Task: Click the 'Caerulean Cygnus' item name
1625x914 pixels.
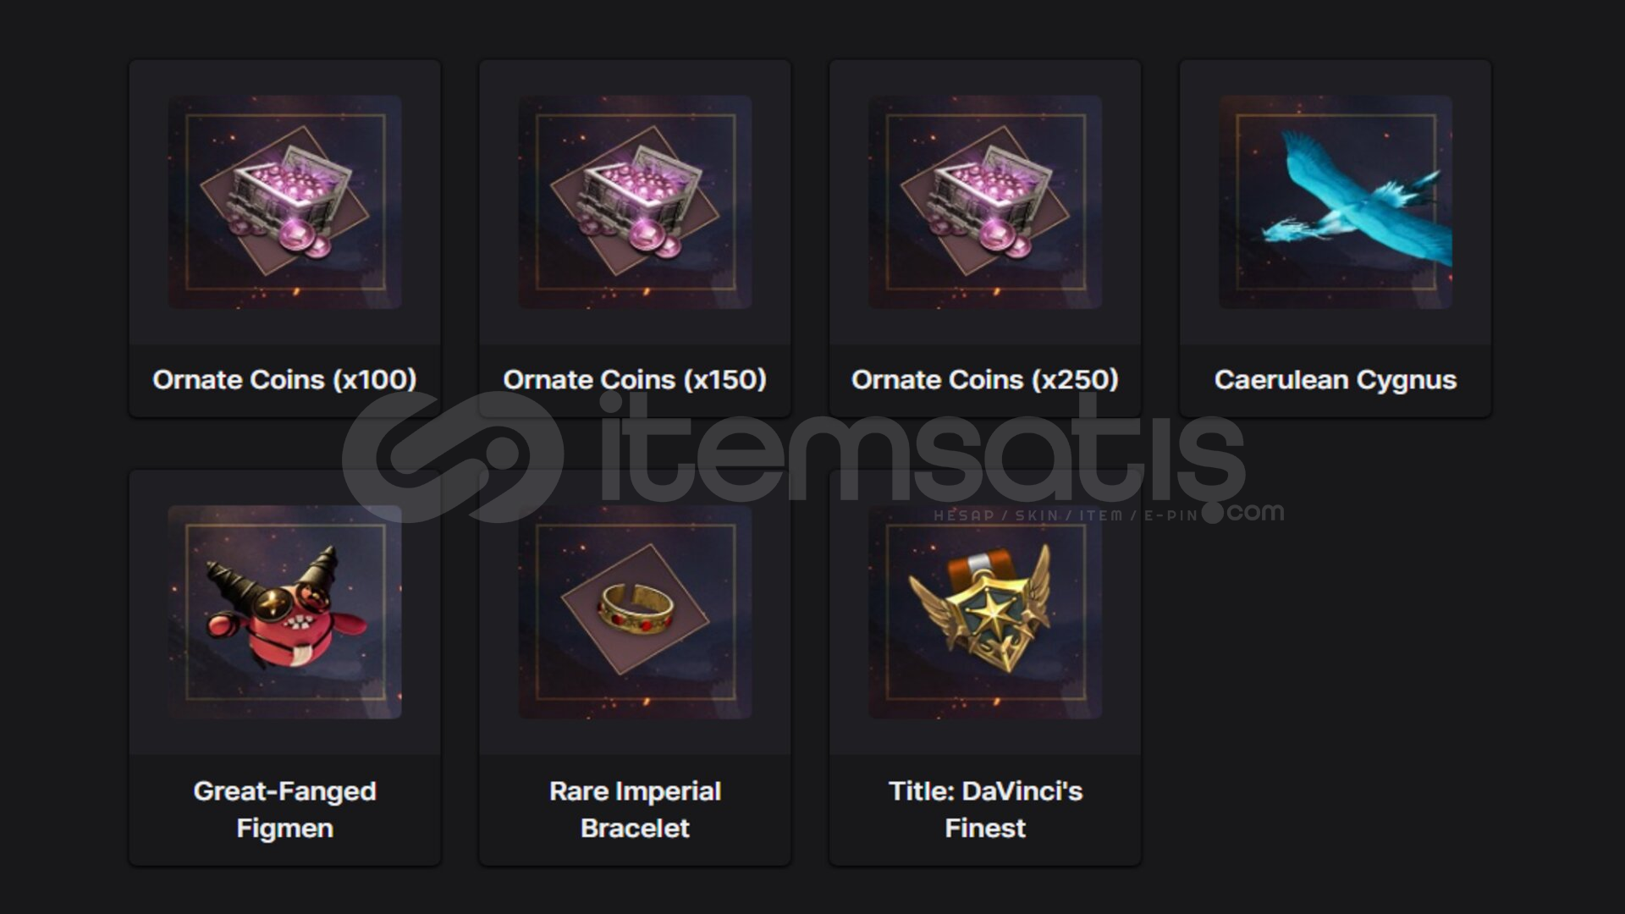Action: 1336,380
